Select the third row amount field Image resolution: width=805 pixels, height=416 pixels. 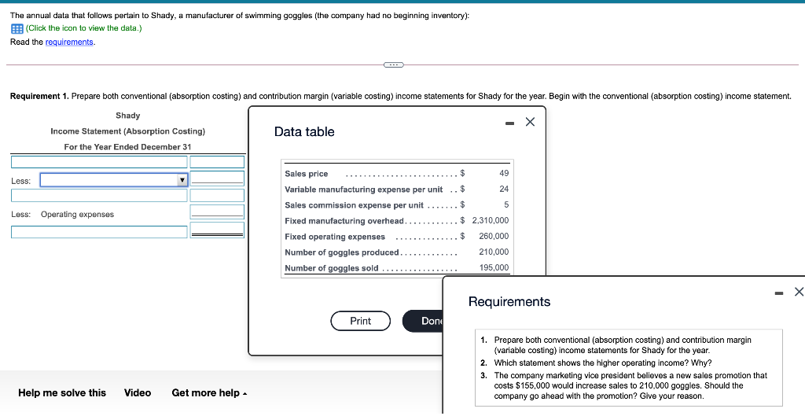(x=217, y=195)
